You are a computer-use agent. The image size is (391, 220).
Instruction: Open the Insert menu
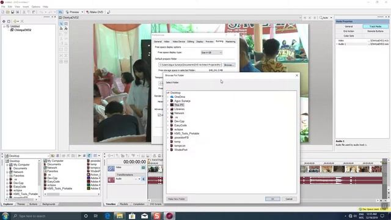pos(26,7)
